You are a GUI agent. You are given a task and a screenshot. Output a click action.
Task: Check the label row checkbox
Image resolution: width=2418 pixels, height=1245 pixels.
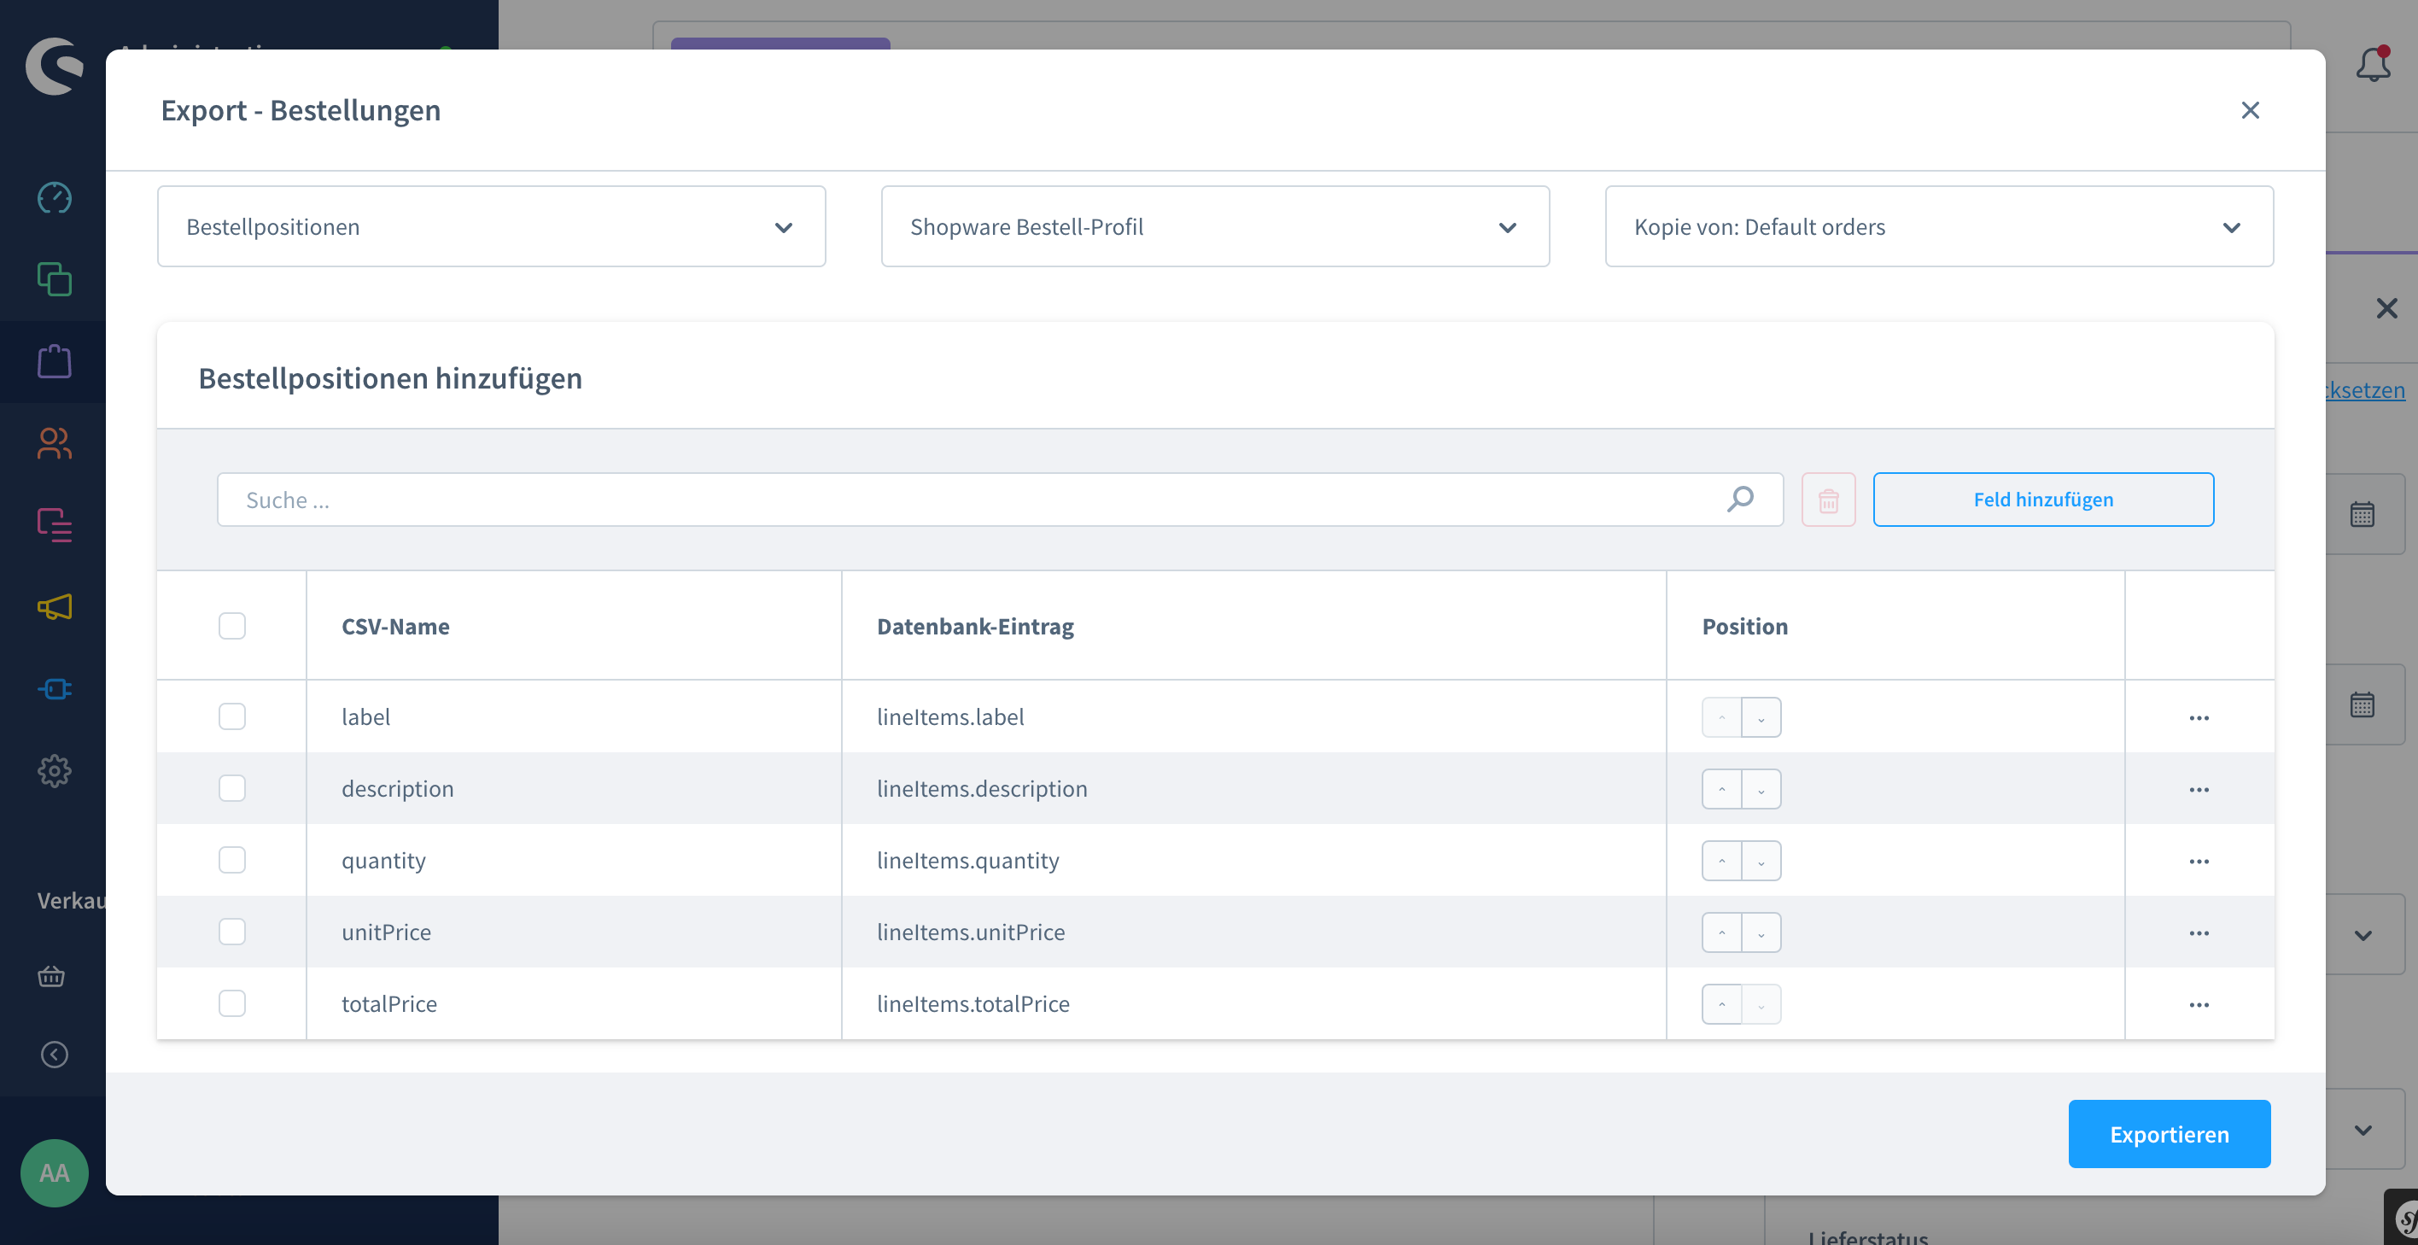click(232, 716)
